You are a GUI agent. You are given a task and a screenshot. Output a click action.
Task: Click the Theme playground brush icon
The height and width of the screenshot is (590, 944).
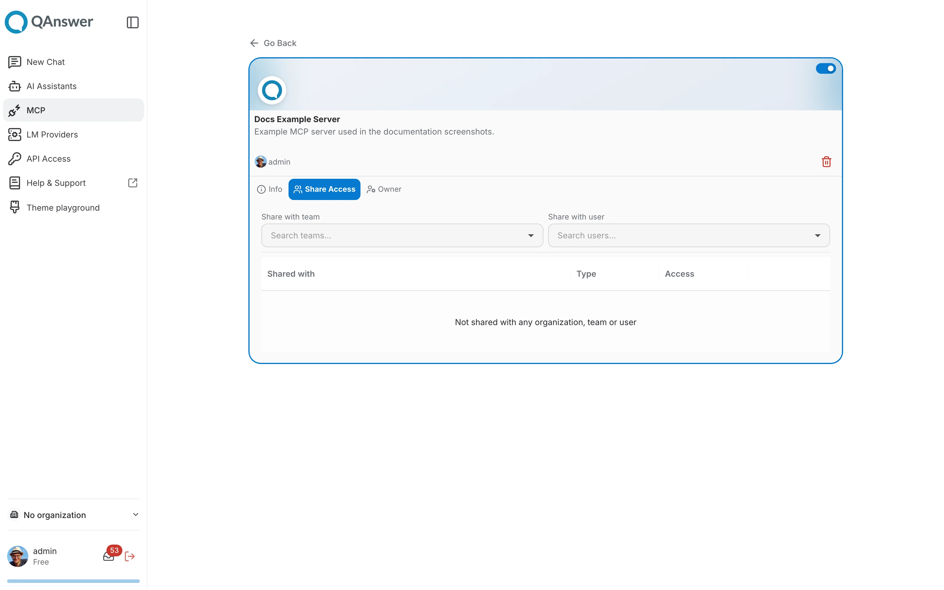[14, 207]
